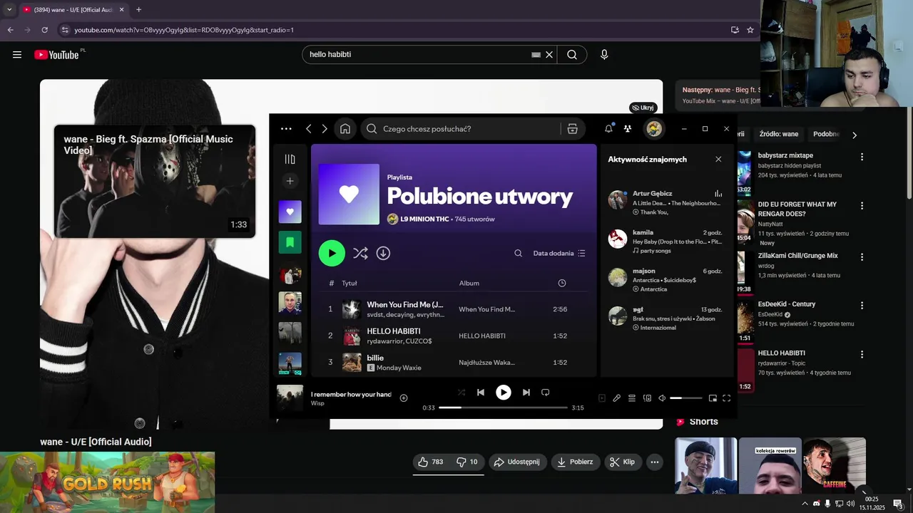Open Now Playing view icon
This screenshot has width=913, height=513.
[602, 398]
